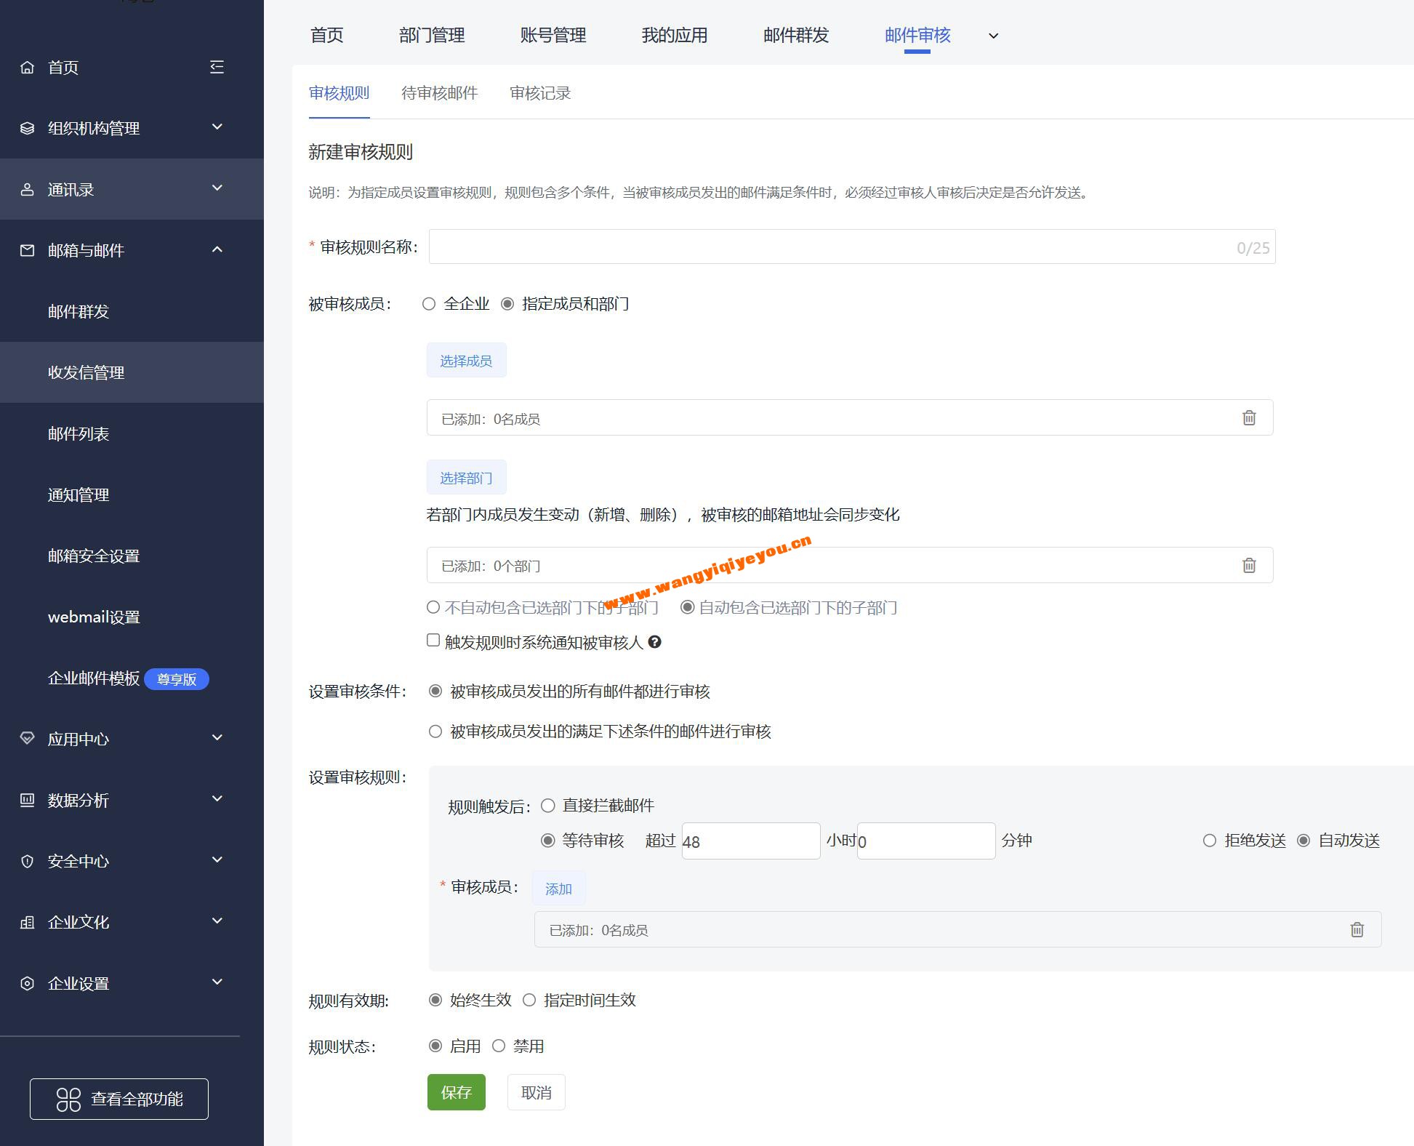Click the 数据分析 chart icon
The image size is (1414, 1146).
click(27, 800)
